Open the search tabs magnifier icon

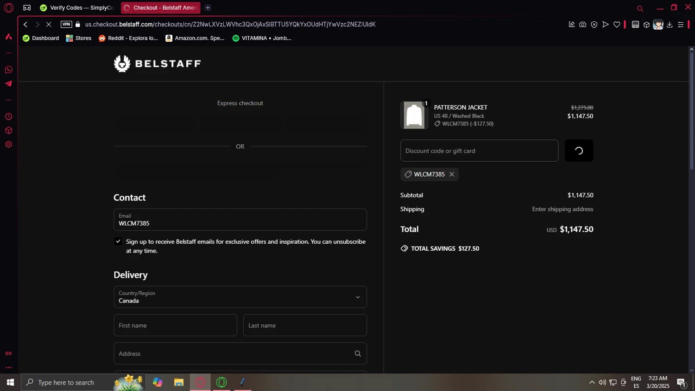(x=640, y=8)
